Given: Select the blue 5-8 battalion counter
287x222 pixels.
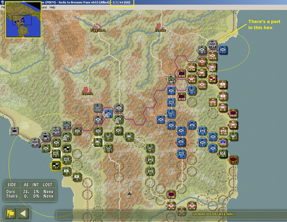Looking at the screenshot, I should (x=202, y=131).
